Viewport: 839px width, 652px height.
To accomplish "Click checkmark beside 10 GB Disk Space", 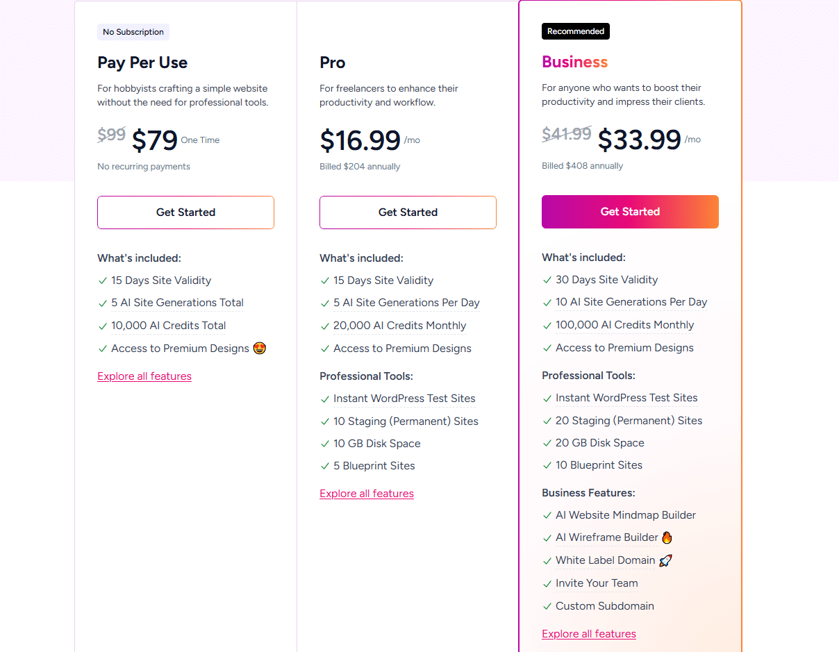I will 324,444.
